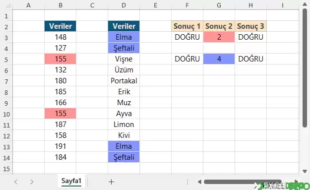This screenshot has height=190, width=310.
Task: Select the cell with Portakal
Action: coord(124,81)
